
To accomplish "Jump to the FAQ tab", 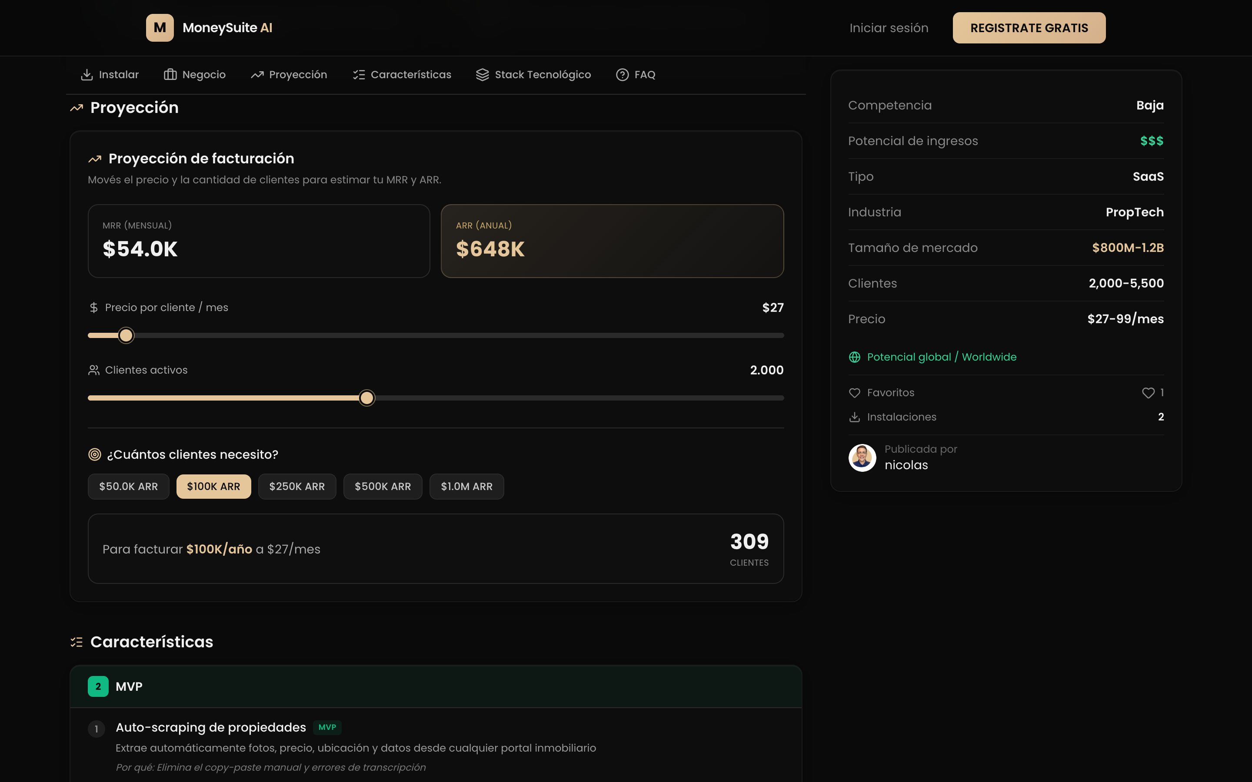I will (636, 75).
